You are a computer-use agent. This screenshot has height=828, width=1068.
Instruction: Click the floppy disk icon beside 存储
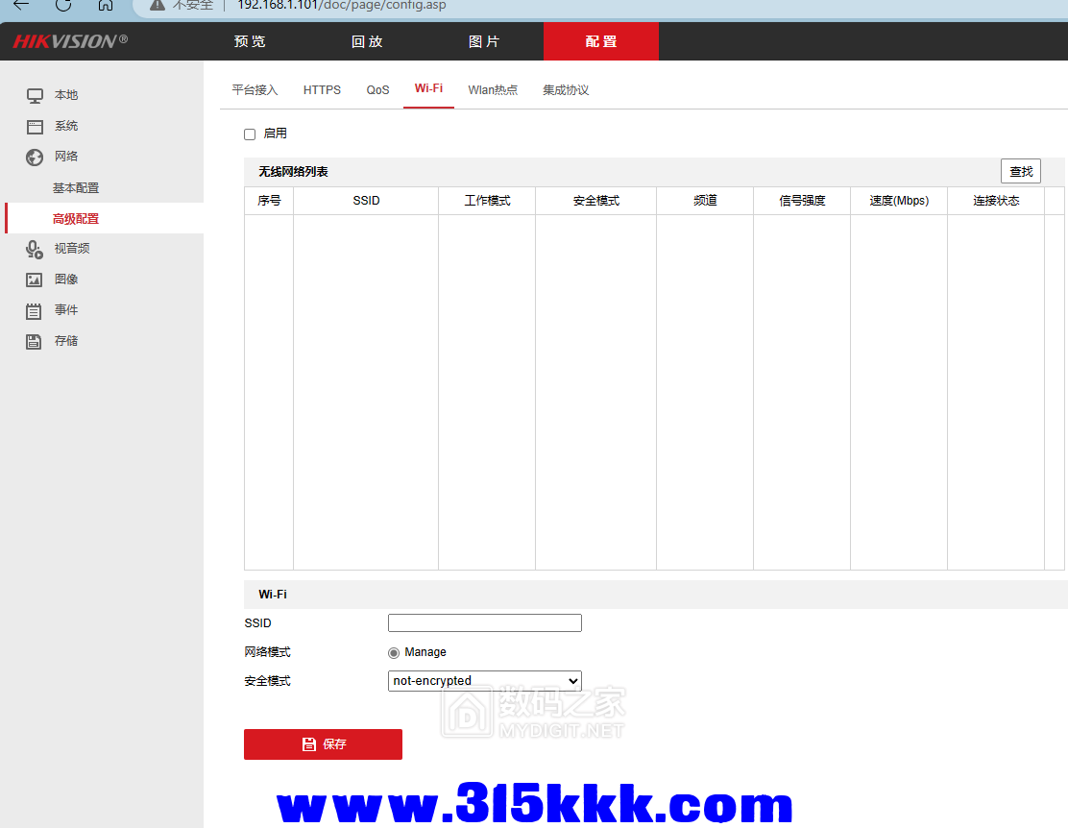point(34,341)
